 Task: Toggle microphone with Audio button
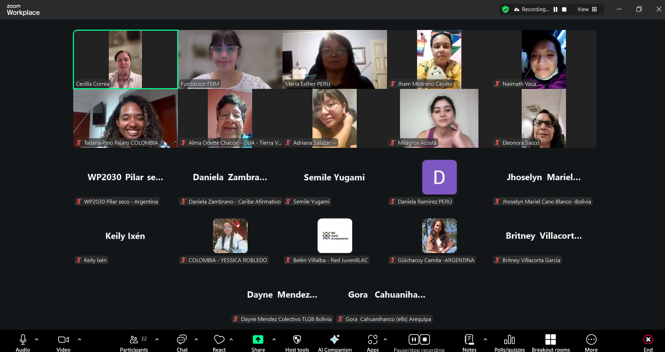tap(23, 340)
